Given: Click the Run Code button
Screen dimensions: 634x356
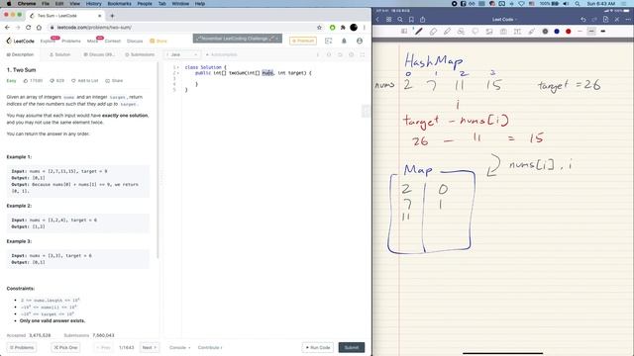Looking at the screenshot, I should pos(318,347).
